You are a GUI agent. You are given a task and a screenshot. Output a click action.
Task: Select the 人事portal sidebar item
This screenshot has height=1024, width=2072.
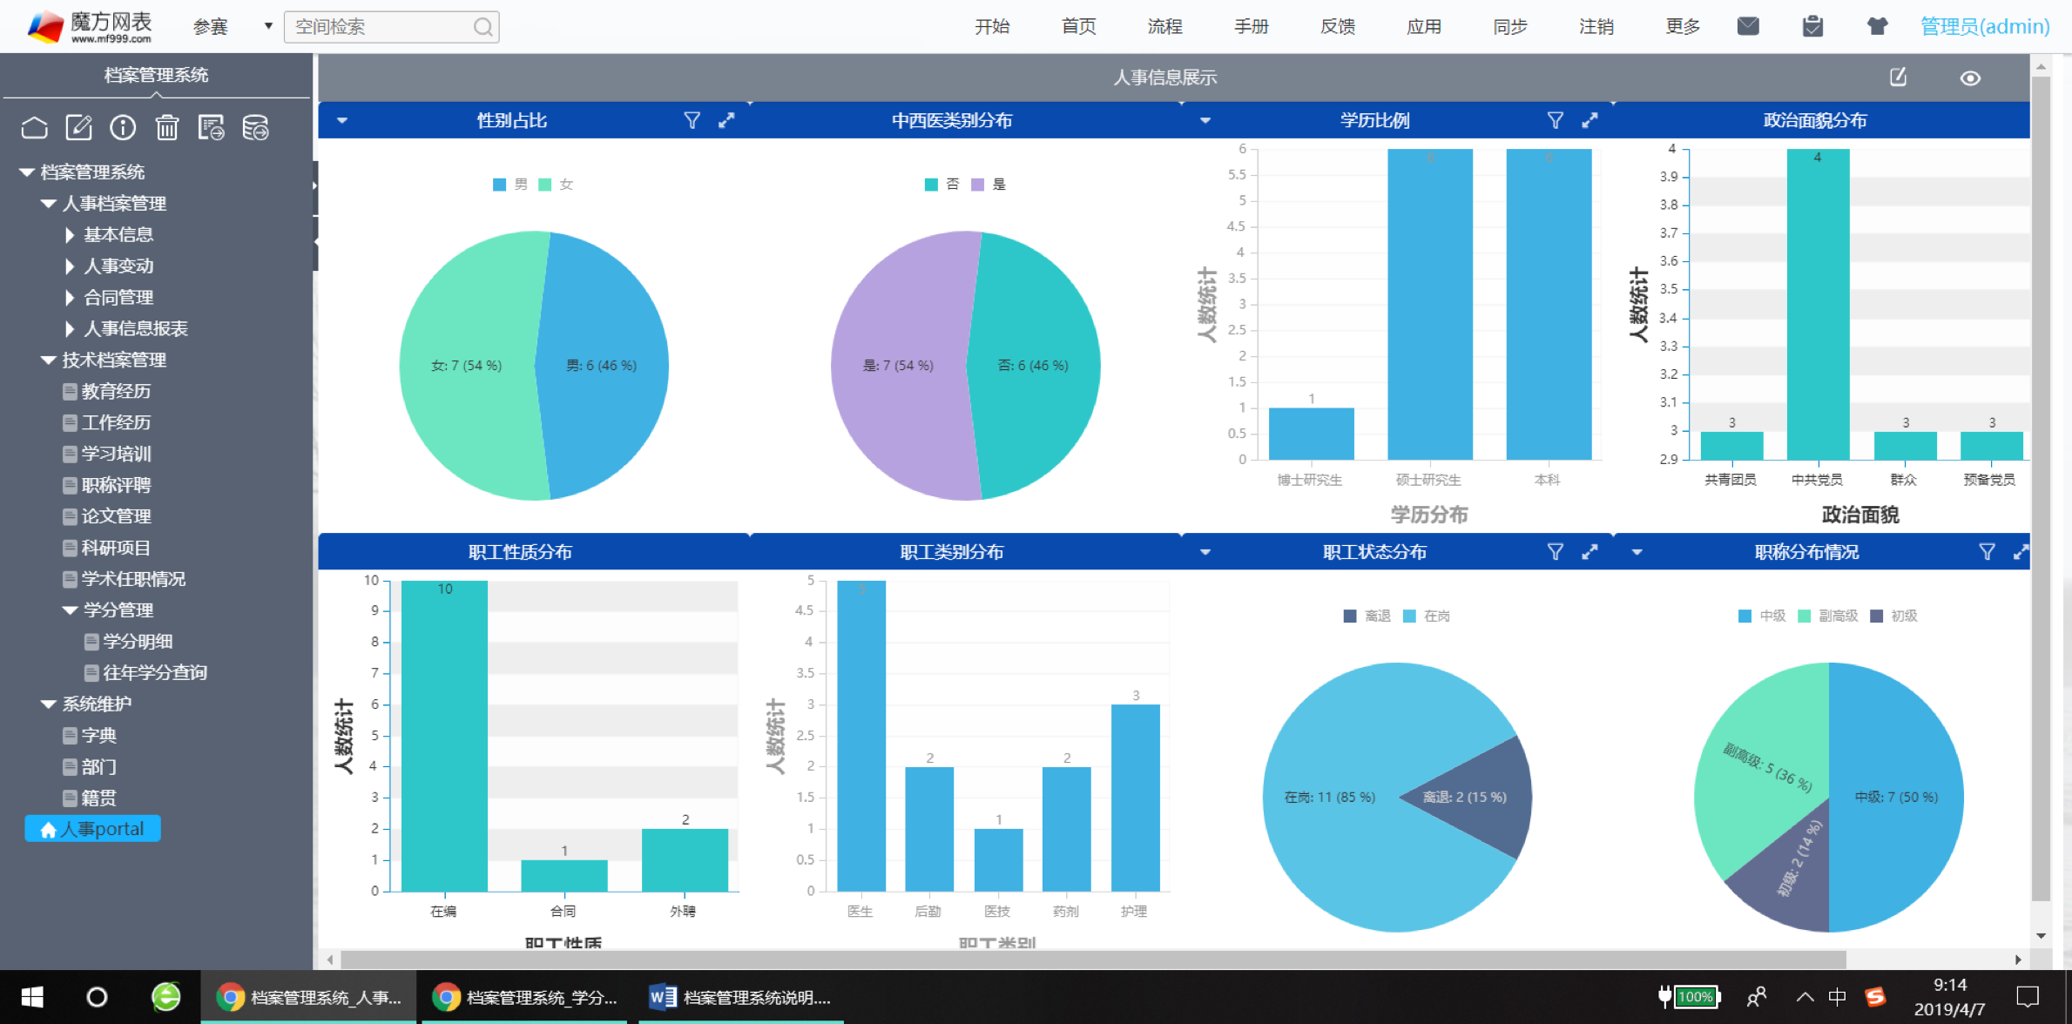(x=93, y=829)
